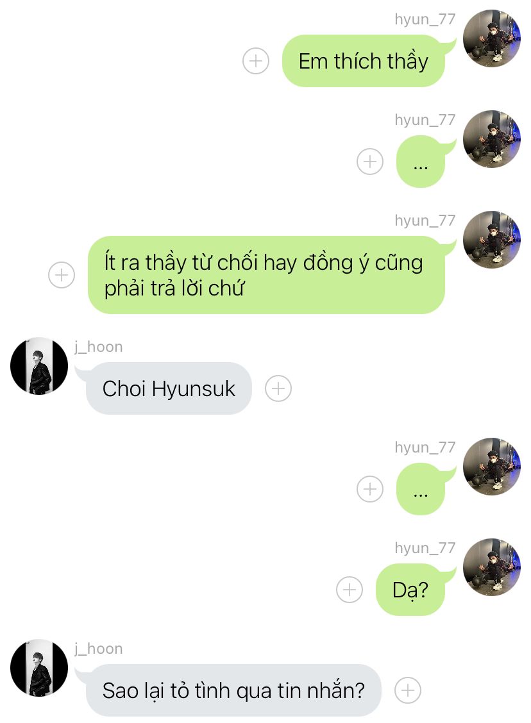Click plus icon beside "Em thích thầy" message
531x723 pixels.
(256, 61)
